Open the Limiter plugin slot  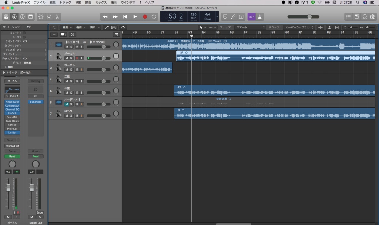[x=12, y=133]
